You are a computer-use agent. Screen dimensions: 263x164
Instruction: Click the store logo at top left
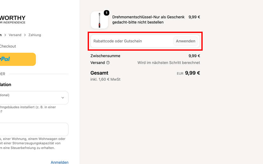[x=13, y=20]
